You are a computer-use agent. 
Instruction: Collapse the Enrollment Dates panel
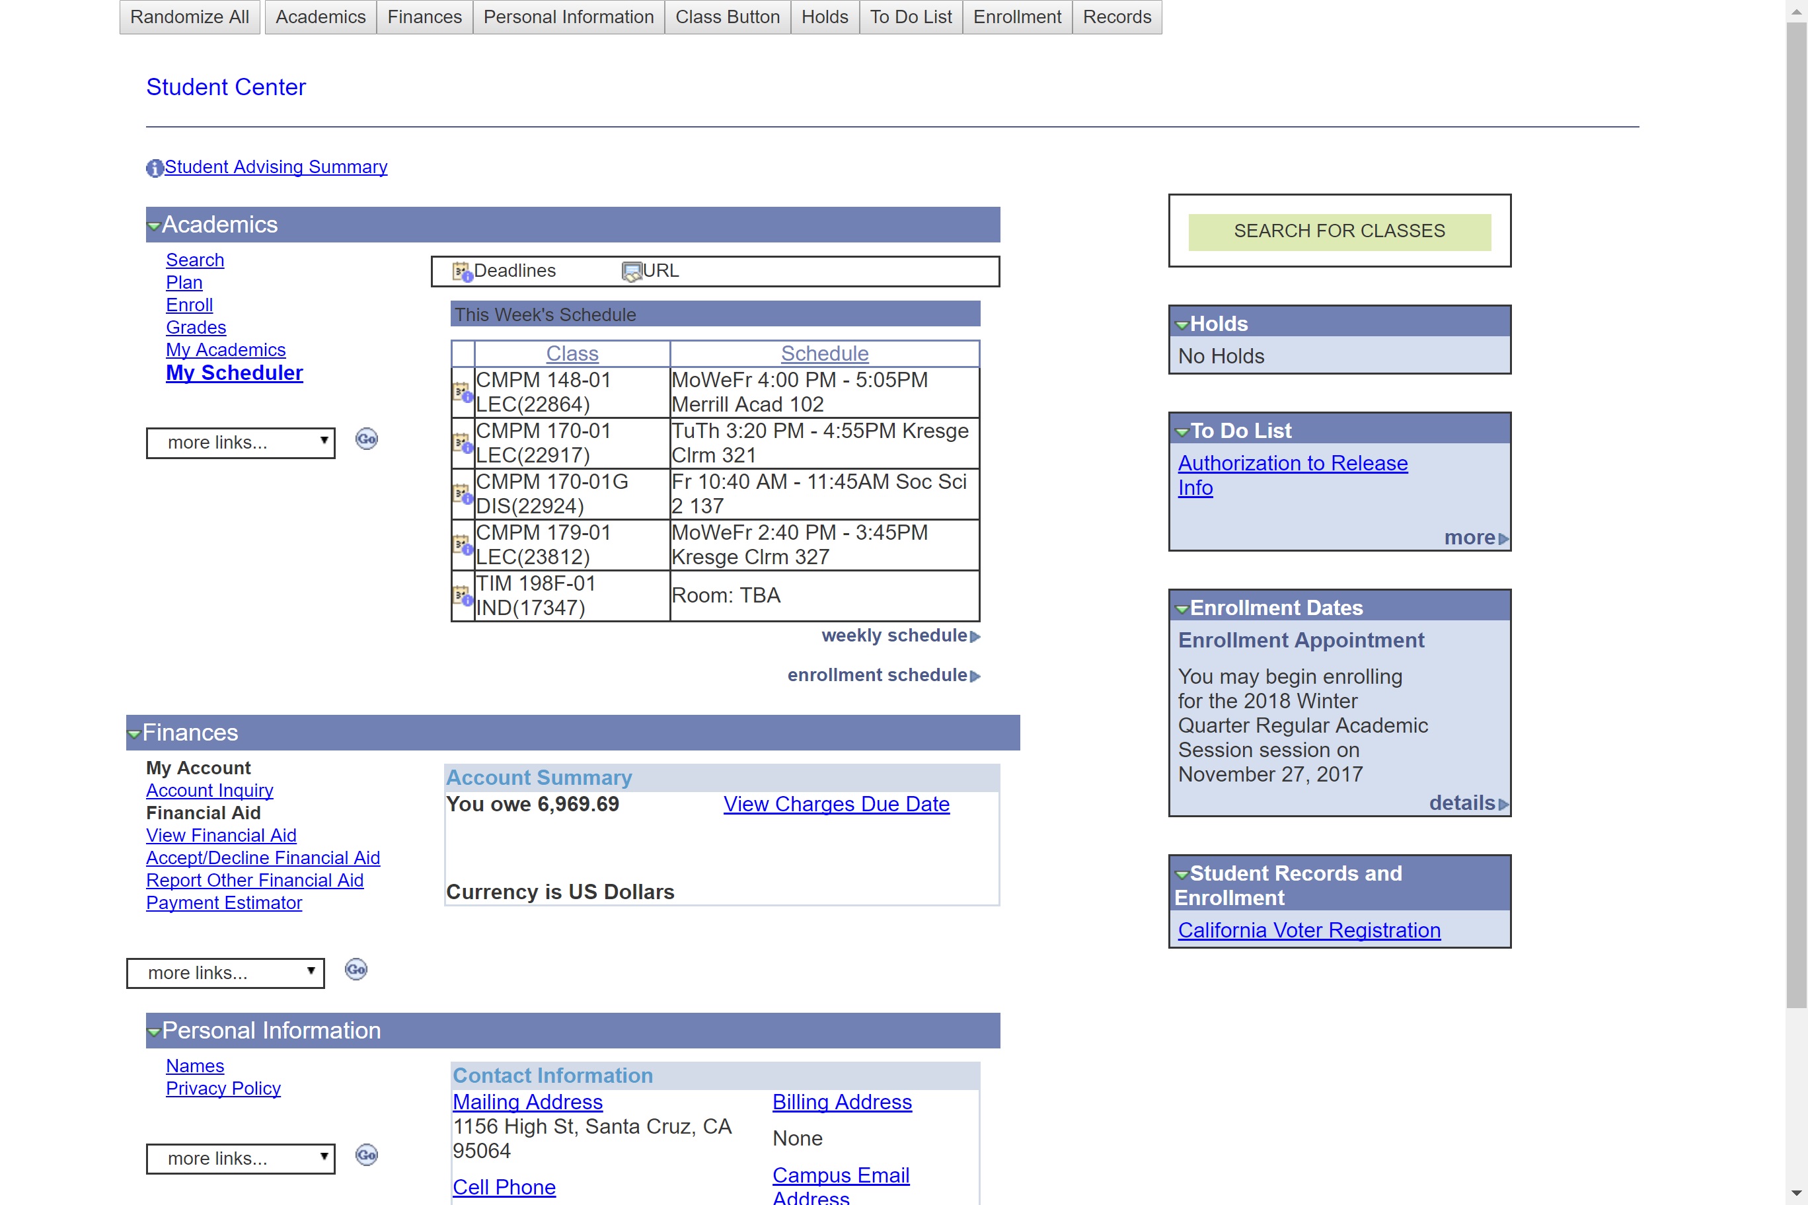[x=1182, y=609]
